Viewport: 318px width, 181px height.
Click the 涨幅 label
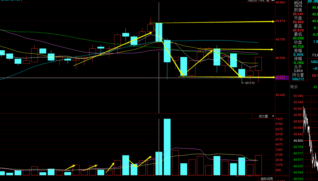(x=298, y=59)
